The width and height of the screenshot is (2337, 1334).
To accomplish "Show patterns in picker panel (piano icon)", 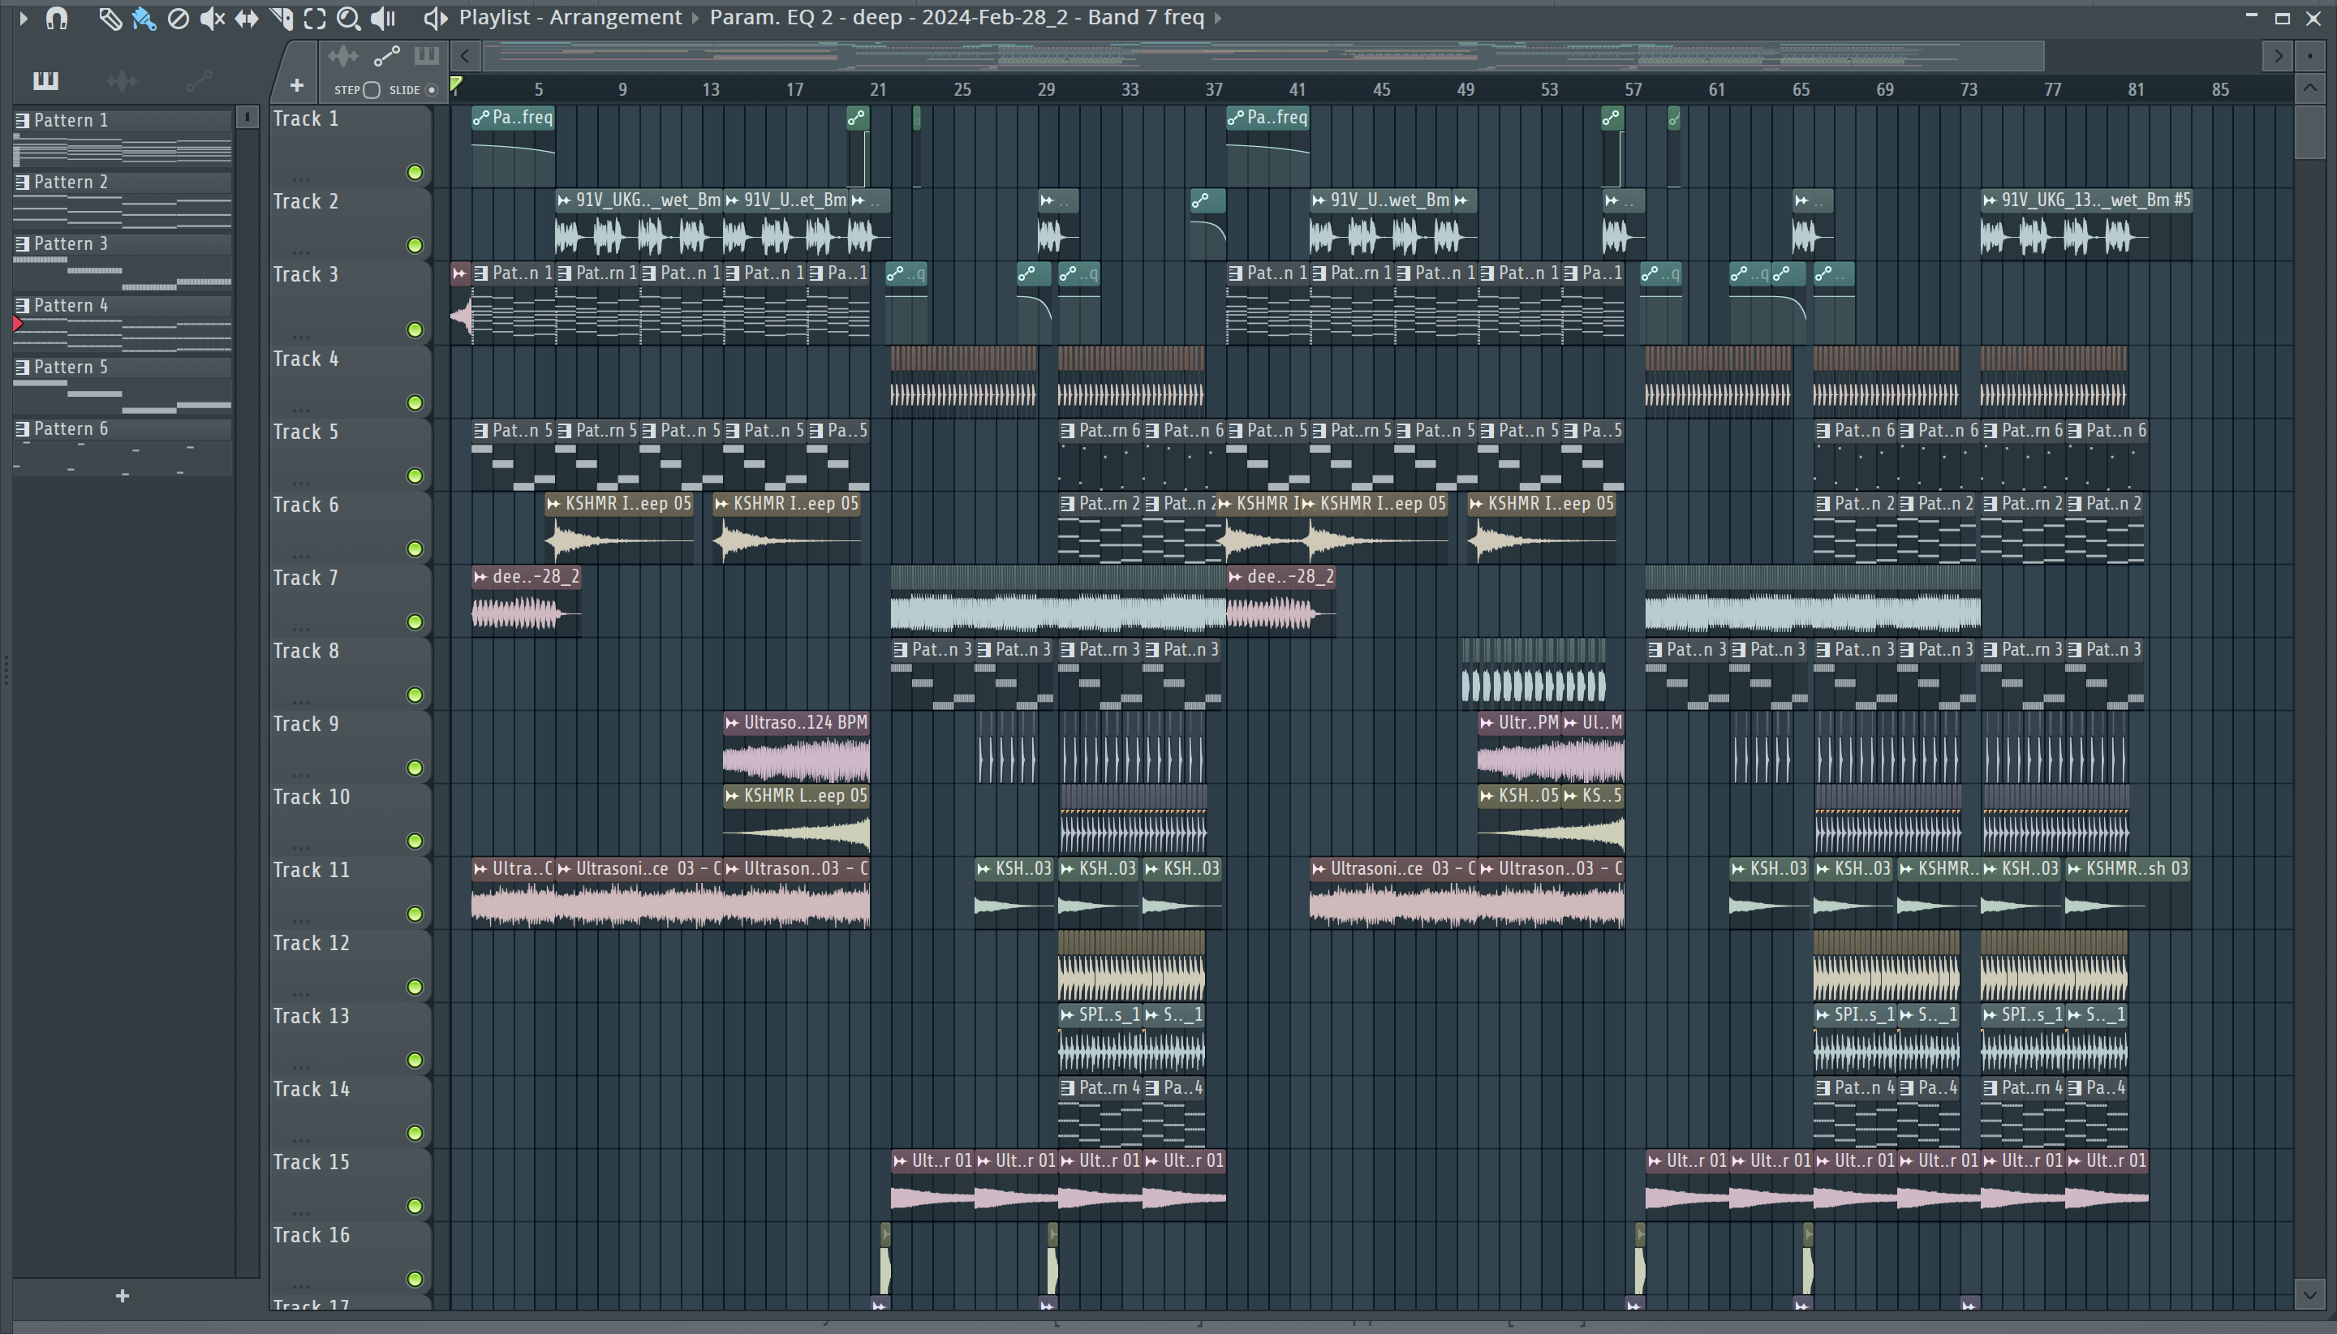I will [x=45, y=80].
